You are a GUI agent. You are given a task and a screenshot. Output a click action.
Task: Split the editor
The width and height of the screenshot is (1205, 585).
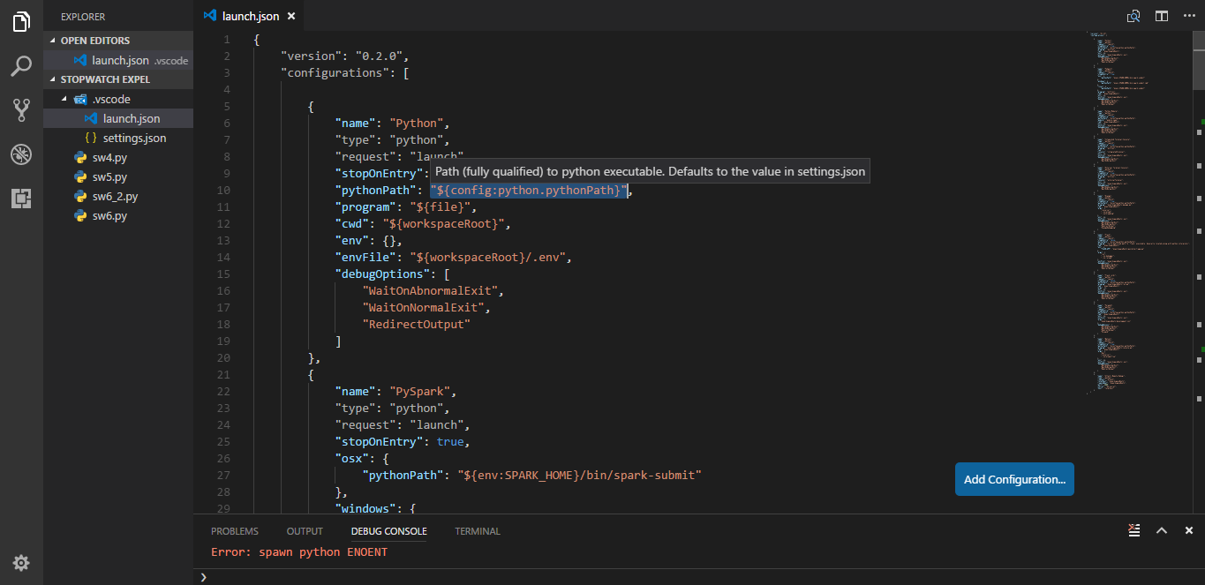(x=1160, y=15)
